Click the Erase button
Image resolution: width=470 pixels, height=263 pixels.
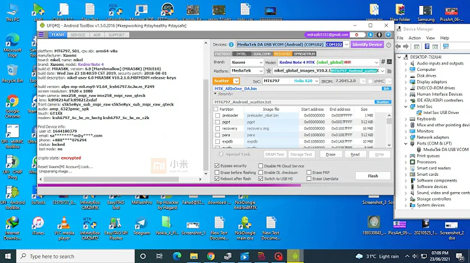[x=330, y=154]
